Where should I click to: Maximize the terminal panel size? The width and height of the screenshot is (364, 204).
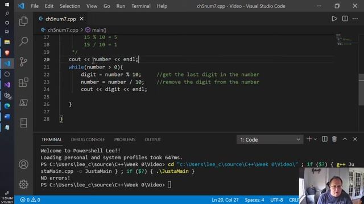tap(345, 139)
